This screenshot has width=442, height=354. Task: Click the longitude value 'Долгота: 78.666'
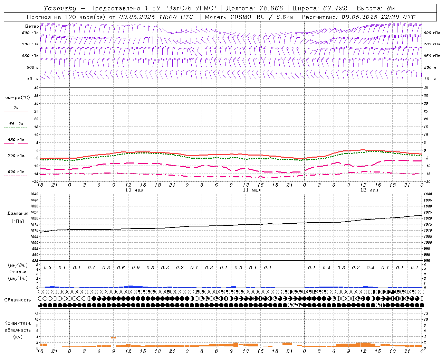[254, 8]
